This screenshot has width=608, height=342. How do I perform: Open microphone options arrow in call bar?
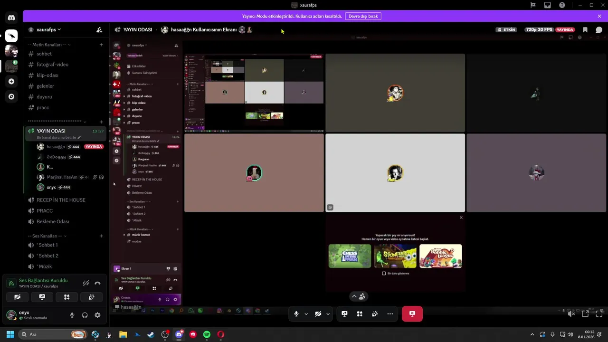click(306, 313)
